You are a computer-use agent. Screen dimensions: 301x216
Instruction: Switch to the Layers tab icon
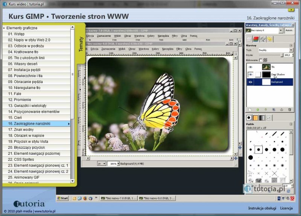point(249,39)
